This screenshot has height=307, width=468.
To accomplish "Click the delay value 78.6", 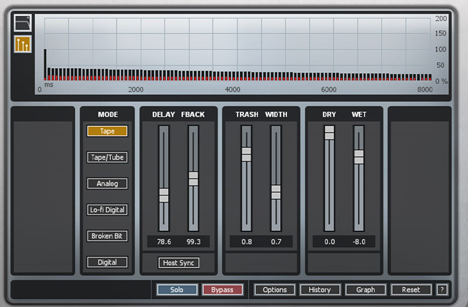I will tap(164, 241).
